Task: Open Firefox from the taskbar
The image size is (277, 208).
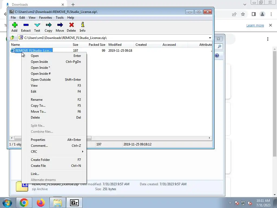Action: tap(41, 203)
